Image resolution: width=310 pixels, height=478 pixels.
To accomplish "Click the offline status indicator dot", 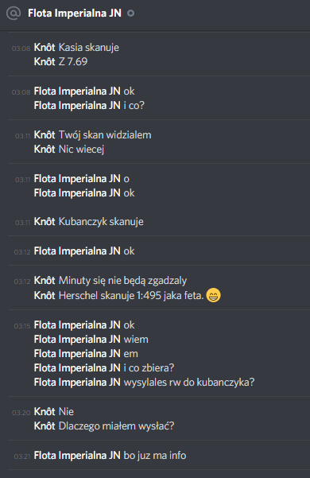I will coord(130,14).
